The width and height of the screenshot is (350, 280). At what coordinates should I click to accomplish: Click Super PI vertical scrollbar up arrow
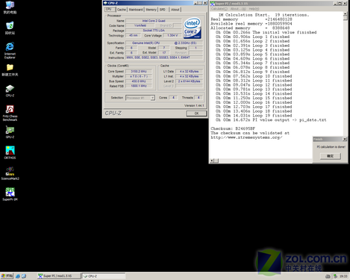tap(346, 13)
